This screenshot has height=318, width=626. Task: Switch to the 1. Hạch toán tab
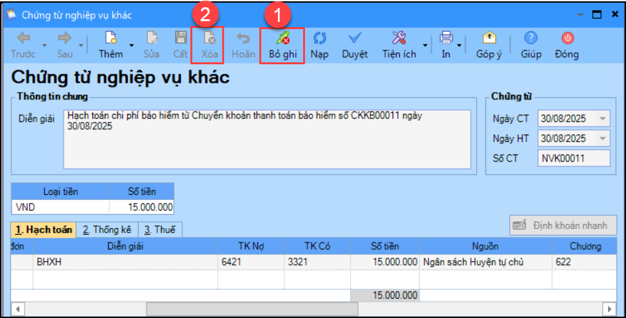pos(44,230)
